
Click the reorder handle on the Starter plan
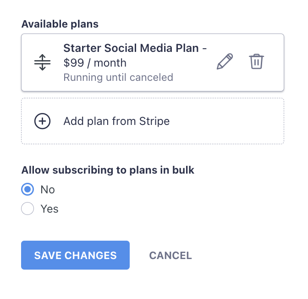tap(43, 62)
